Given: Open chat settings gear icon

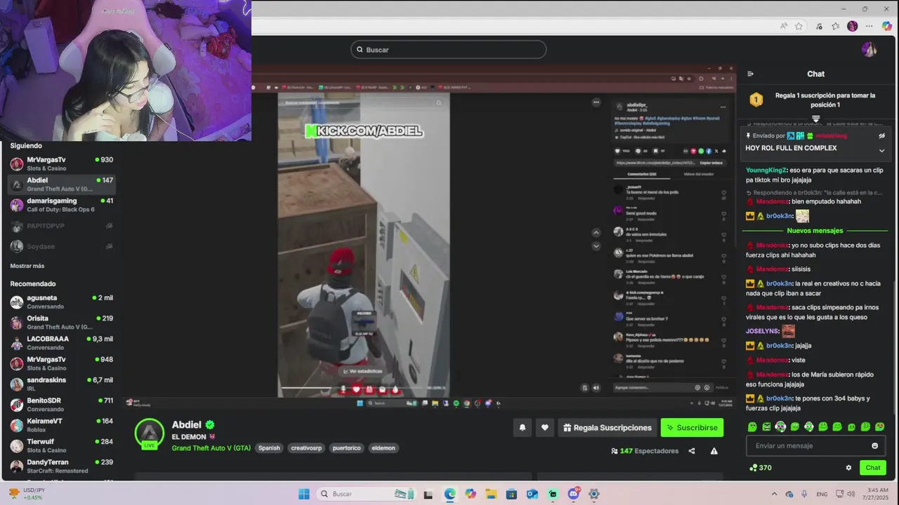Looking at the screenshot, I should pos(848,468).
